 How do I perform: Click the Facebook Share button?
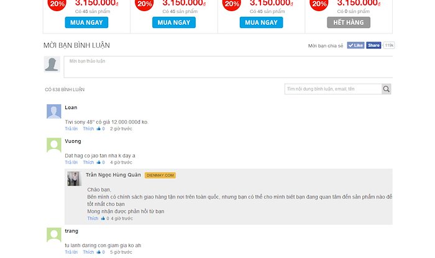(373, 45)
